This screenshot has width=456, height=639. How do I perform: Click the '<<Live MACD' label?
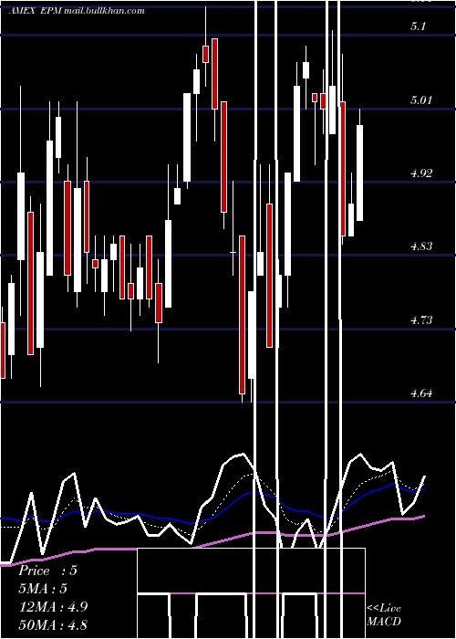pos(384,614)
